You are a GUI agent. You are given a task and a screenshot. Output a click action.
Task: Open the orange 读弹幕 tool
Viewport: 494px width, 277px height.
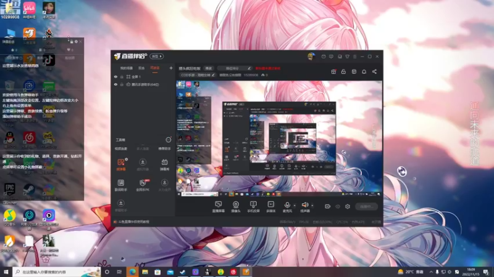121,164
